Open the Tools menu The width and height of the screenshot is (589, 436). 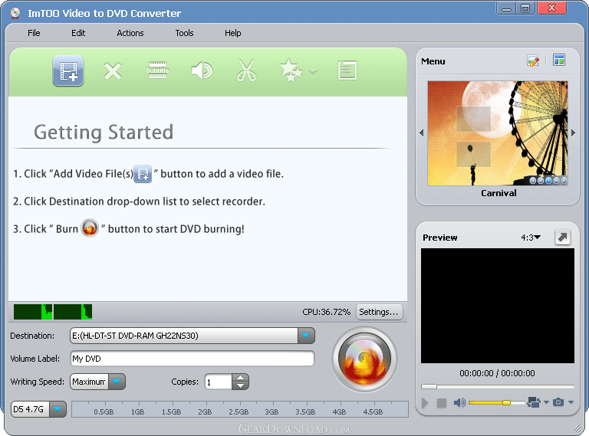(x=184, y=33)
